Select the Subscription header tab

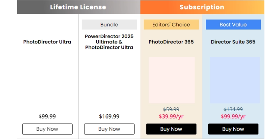202,7
